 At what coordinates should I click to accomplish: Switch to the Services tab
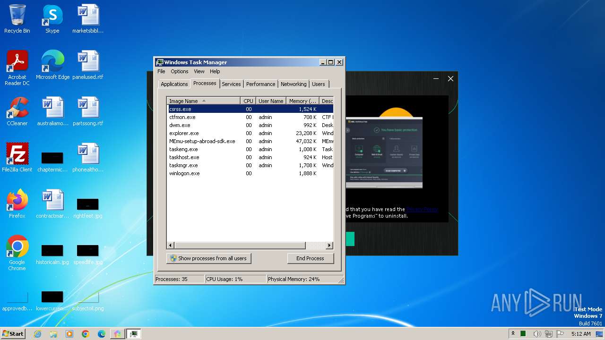231,84
